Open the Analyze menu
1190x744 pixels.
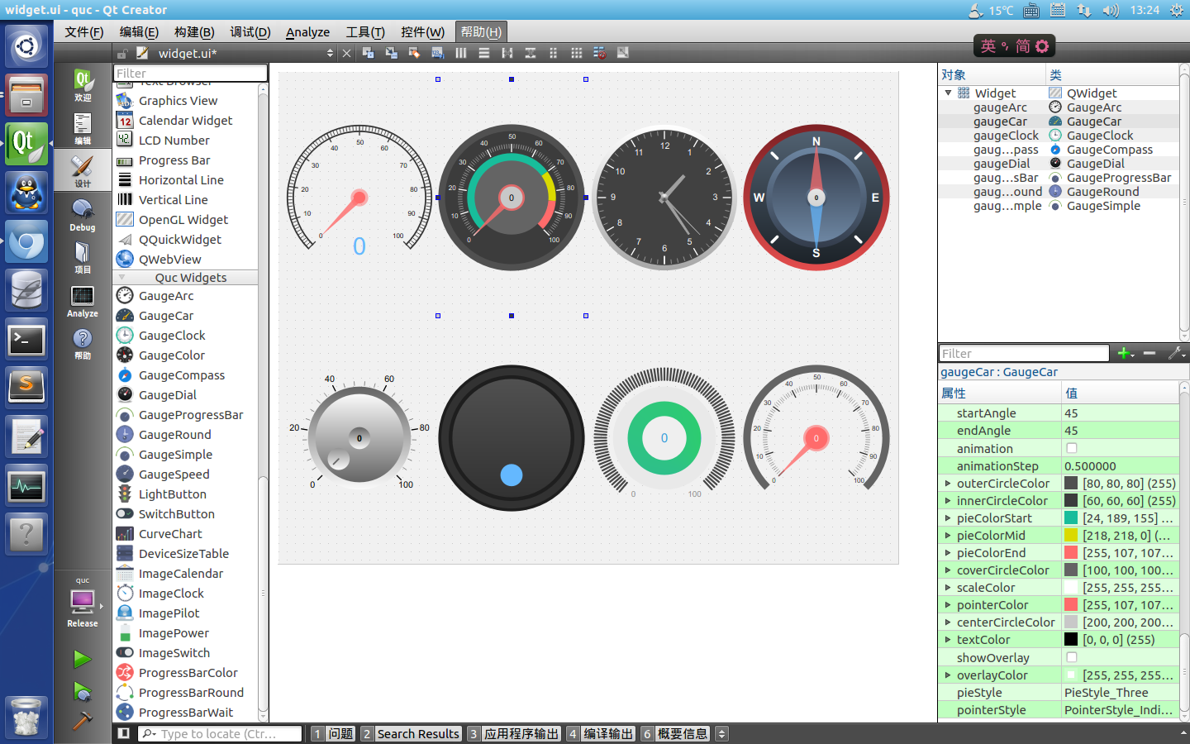tap(307, 32)
